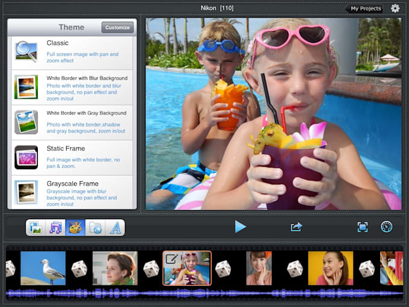Select the Classic theme
Viewport: 409px width, 307px height.
click(x=72, y=52)
